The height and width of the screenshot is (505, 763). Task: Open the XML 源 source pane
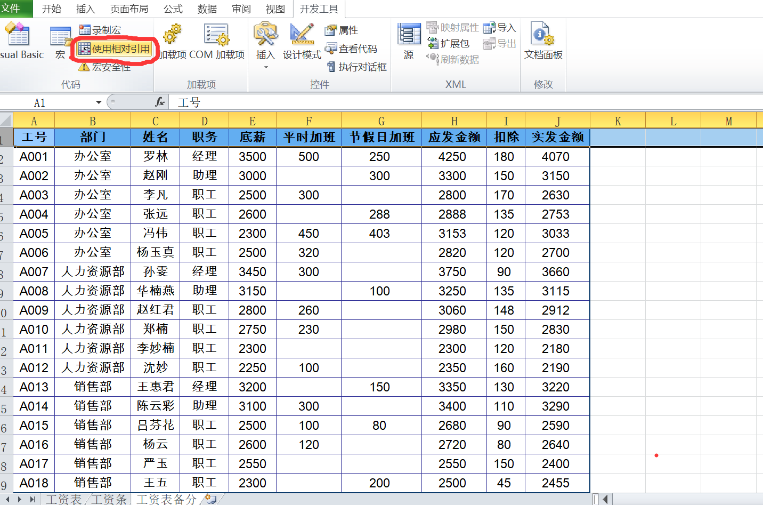pyautogui.click(x=409, y=42)
